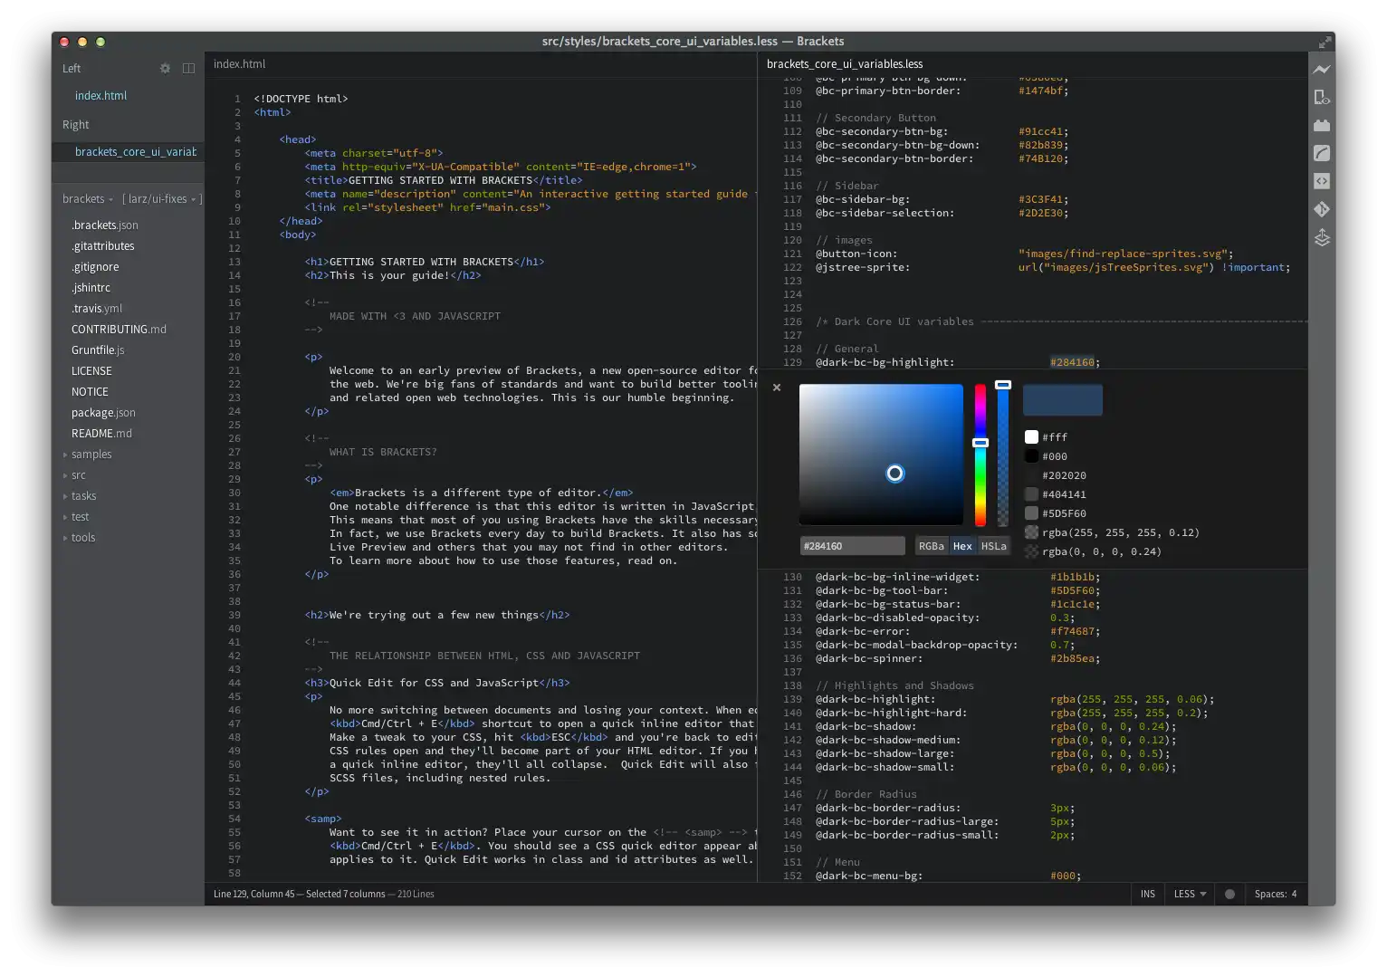This screenshot has height=977, width=1387.
Task: Click the index.html pane header
Action: click(239, 64)
